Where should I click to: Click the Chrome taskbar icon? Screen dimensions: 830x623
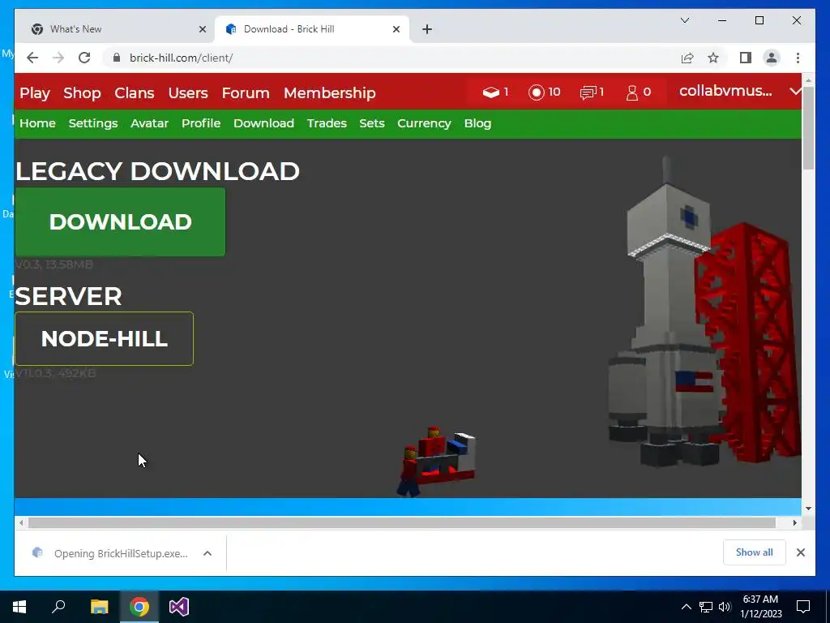point(139,607)
